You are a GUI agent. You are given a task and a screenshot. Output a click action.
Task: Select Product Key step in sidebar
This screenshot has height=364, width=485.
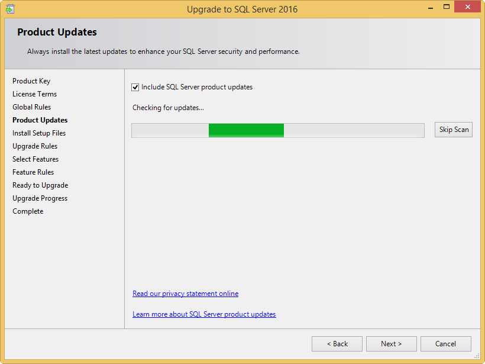coord(31,81)
